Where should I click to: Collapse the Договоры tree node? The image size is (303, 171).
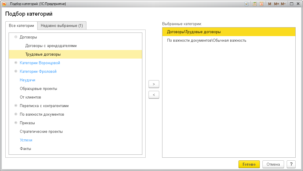16,37
